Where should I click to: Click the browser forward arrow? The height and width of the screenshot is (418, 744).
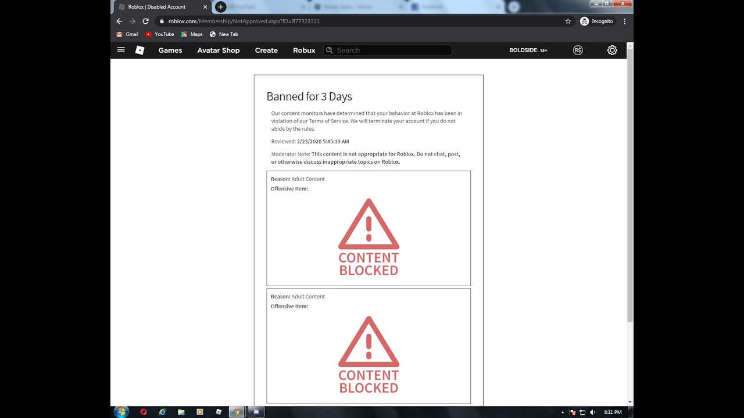click(x=132, y=21)
